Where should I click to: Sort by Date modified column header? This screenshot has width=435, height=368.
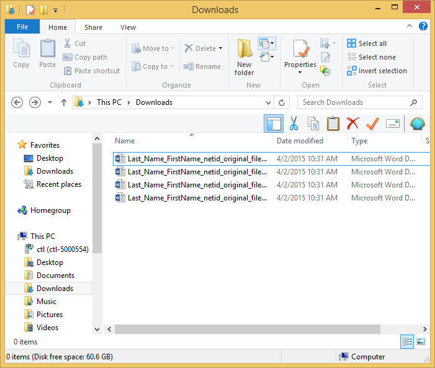(300, 141)
